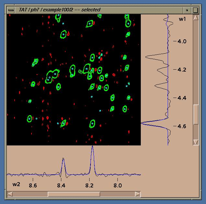Click the vertical scrollbar down arrow

point(196,142)
